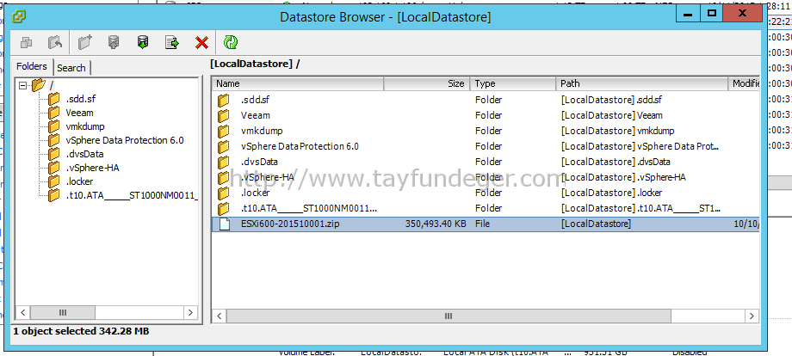The width and height of the screenshot is (792, 356).
Task: Click the vSphere icon in title bar
Action: click(19, 16)
